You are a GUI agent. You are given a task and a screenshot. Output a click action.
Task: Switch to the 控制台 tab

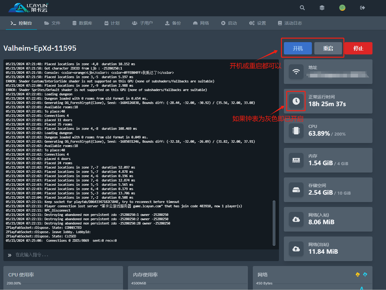(x=21, y=23)
